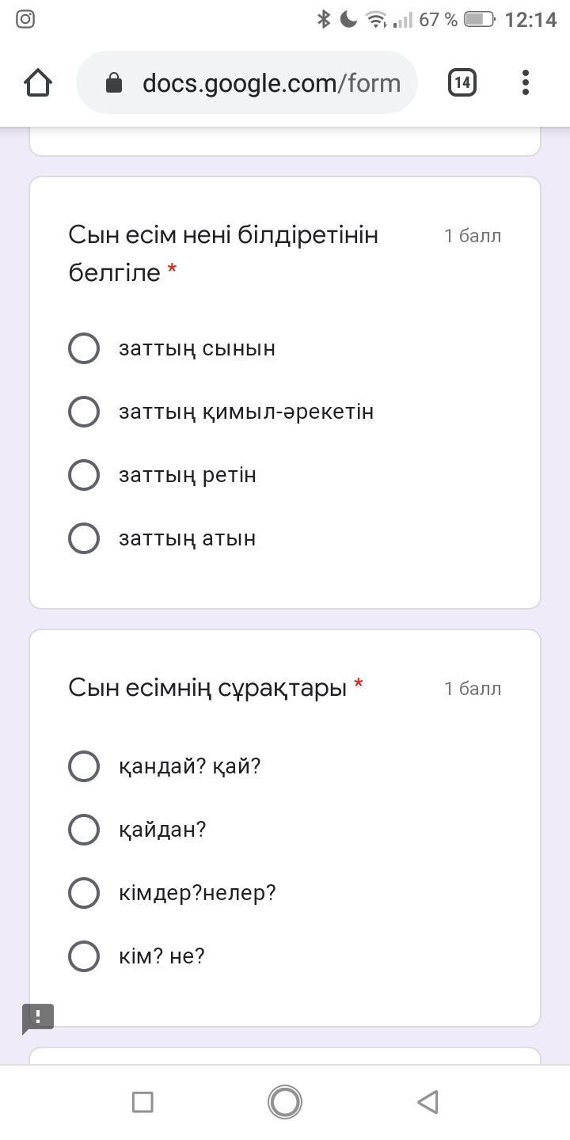Select the 'кім? не?' radio option
Screen dimensions: 570x1140
(x=84, y=956)
